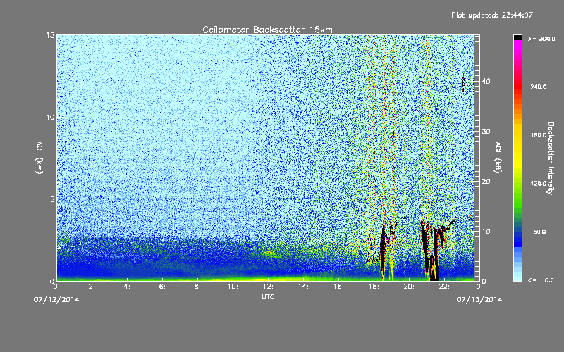Click the '10:' hour tick label
The height and width of the screenshot is (352, 564).
(233, 287)
